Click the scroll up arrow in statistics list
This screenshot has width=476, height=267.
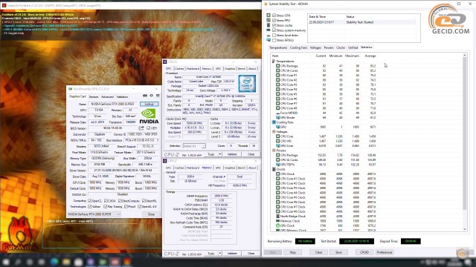pyautogui.click(x=464, y=55)
